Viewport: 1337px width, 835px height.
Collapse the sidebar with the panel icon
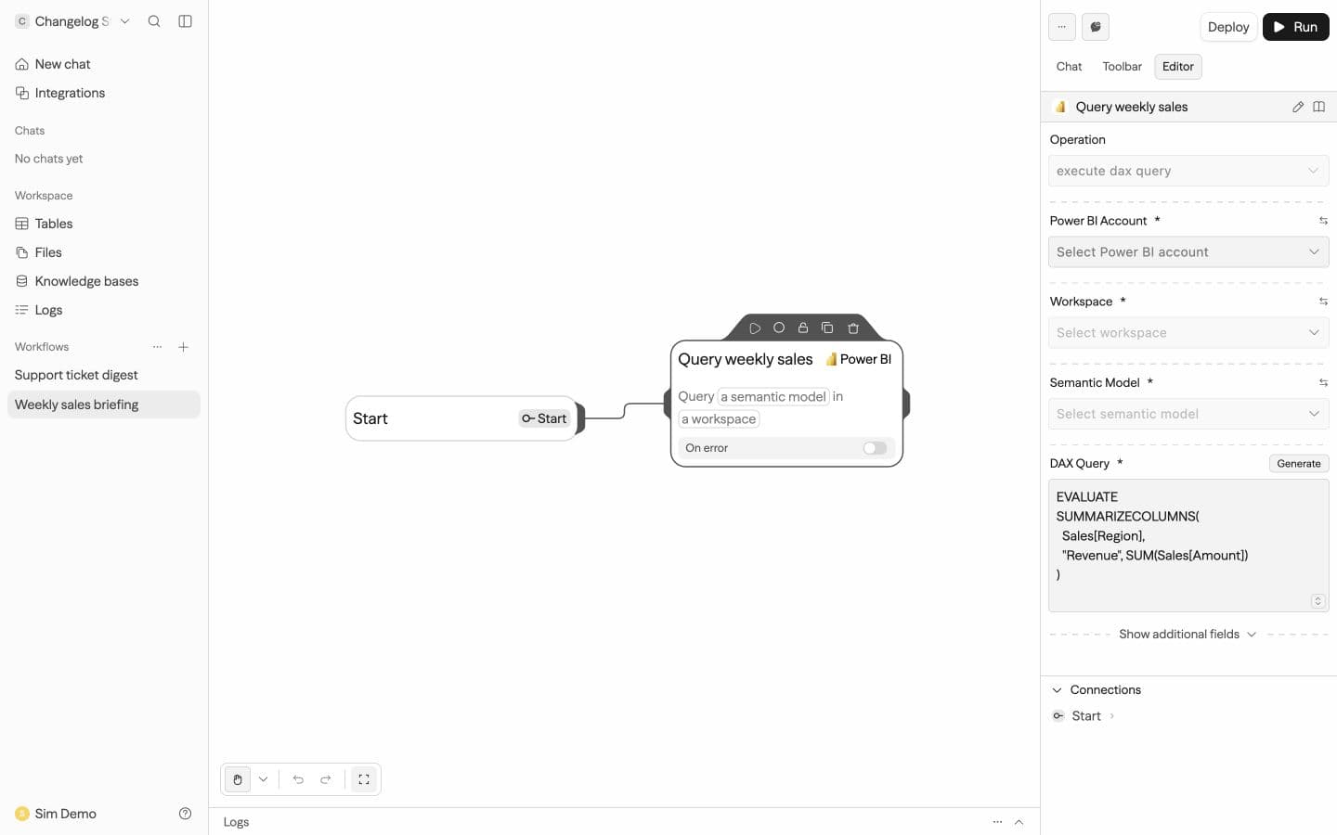(185, 21)
